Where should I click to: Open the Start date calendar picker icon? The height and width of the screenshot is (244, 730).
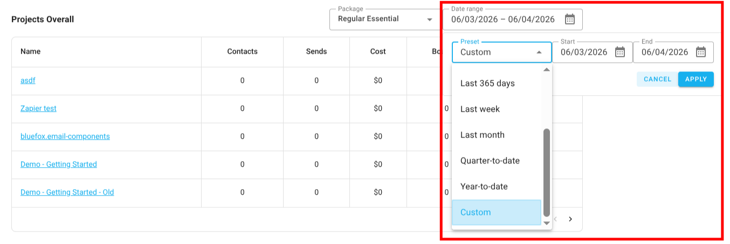point(620,52)
